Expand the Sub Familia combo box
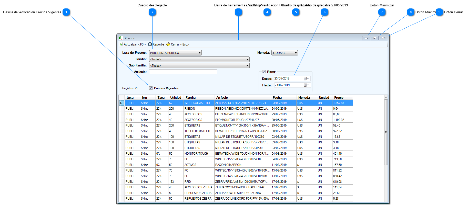 [199, 66]
